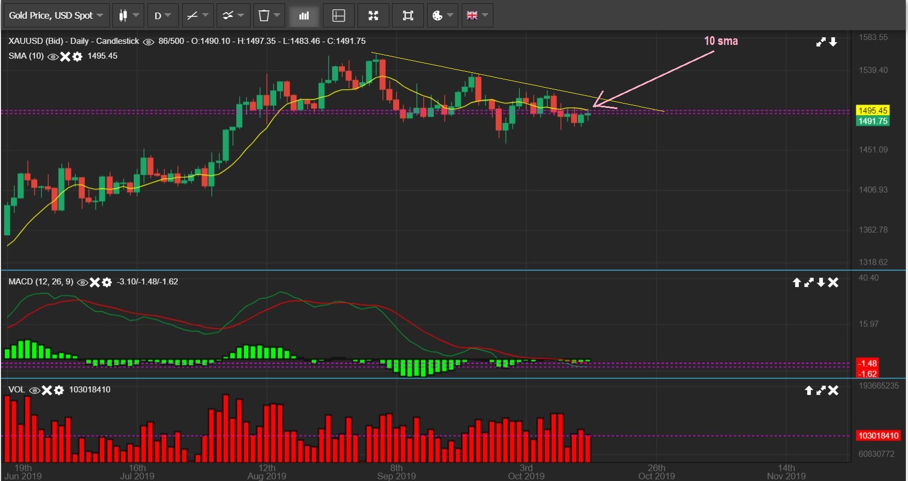Open the trash delete options button
The width and height of the screenshot is (908, 481).
point(269,15)
